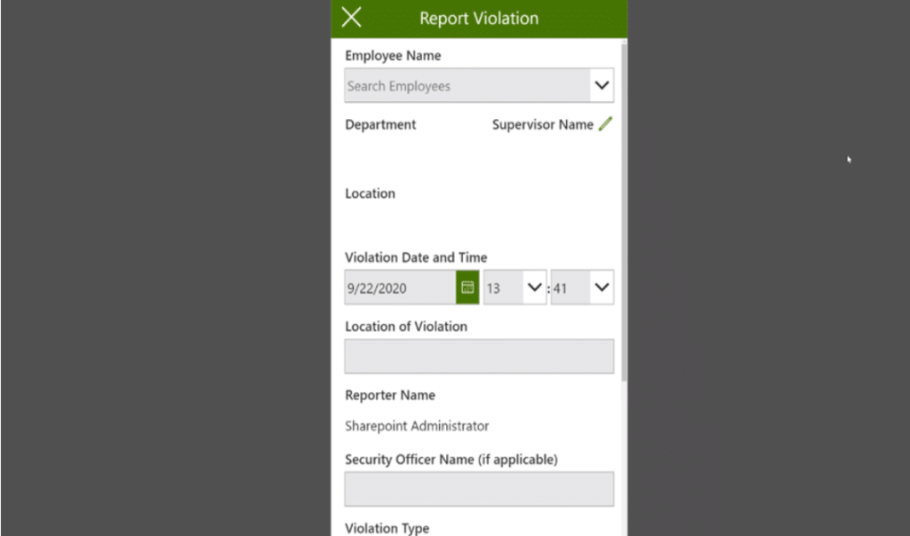
Task: Click the Sharepoint Administrator reporter name
Action: coord(417,426)
